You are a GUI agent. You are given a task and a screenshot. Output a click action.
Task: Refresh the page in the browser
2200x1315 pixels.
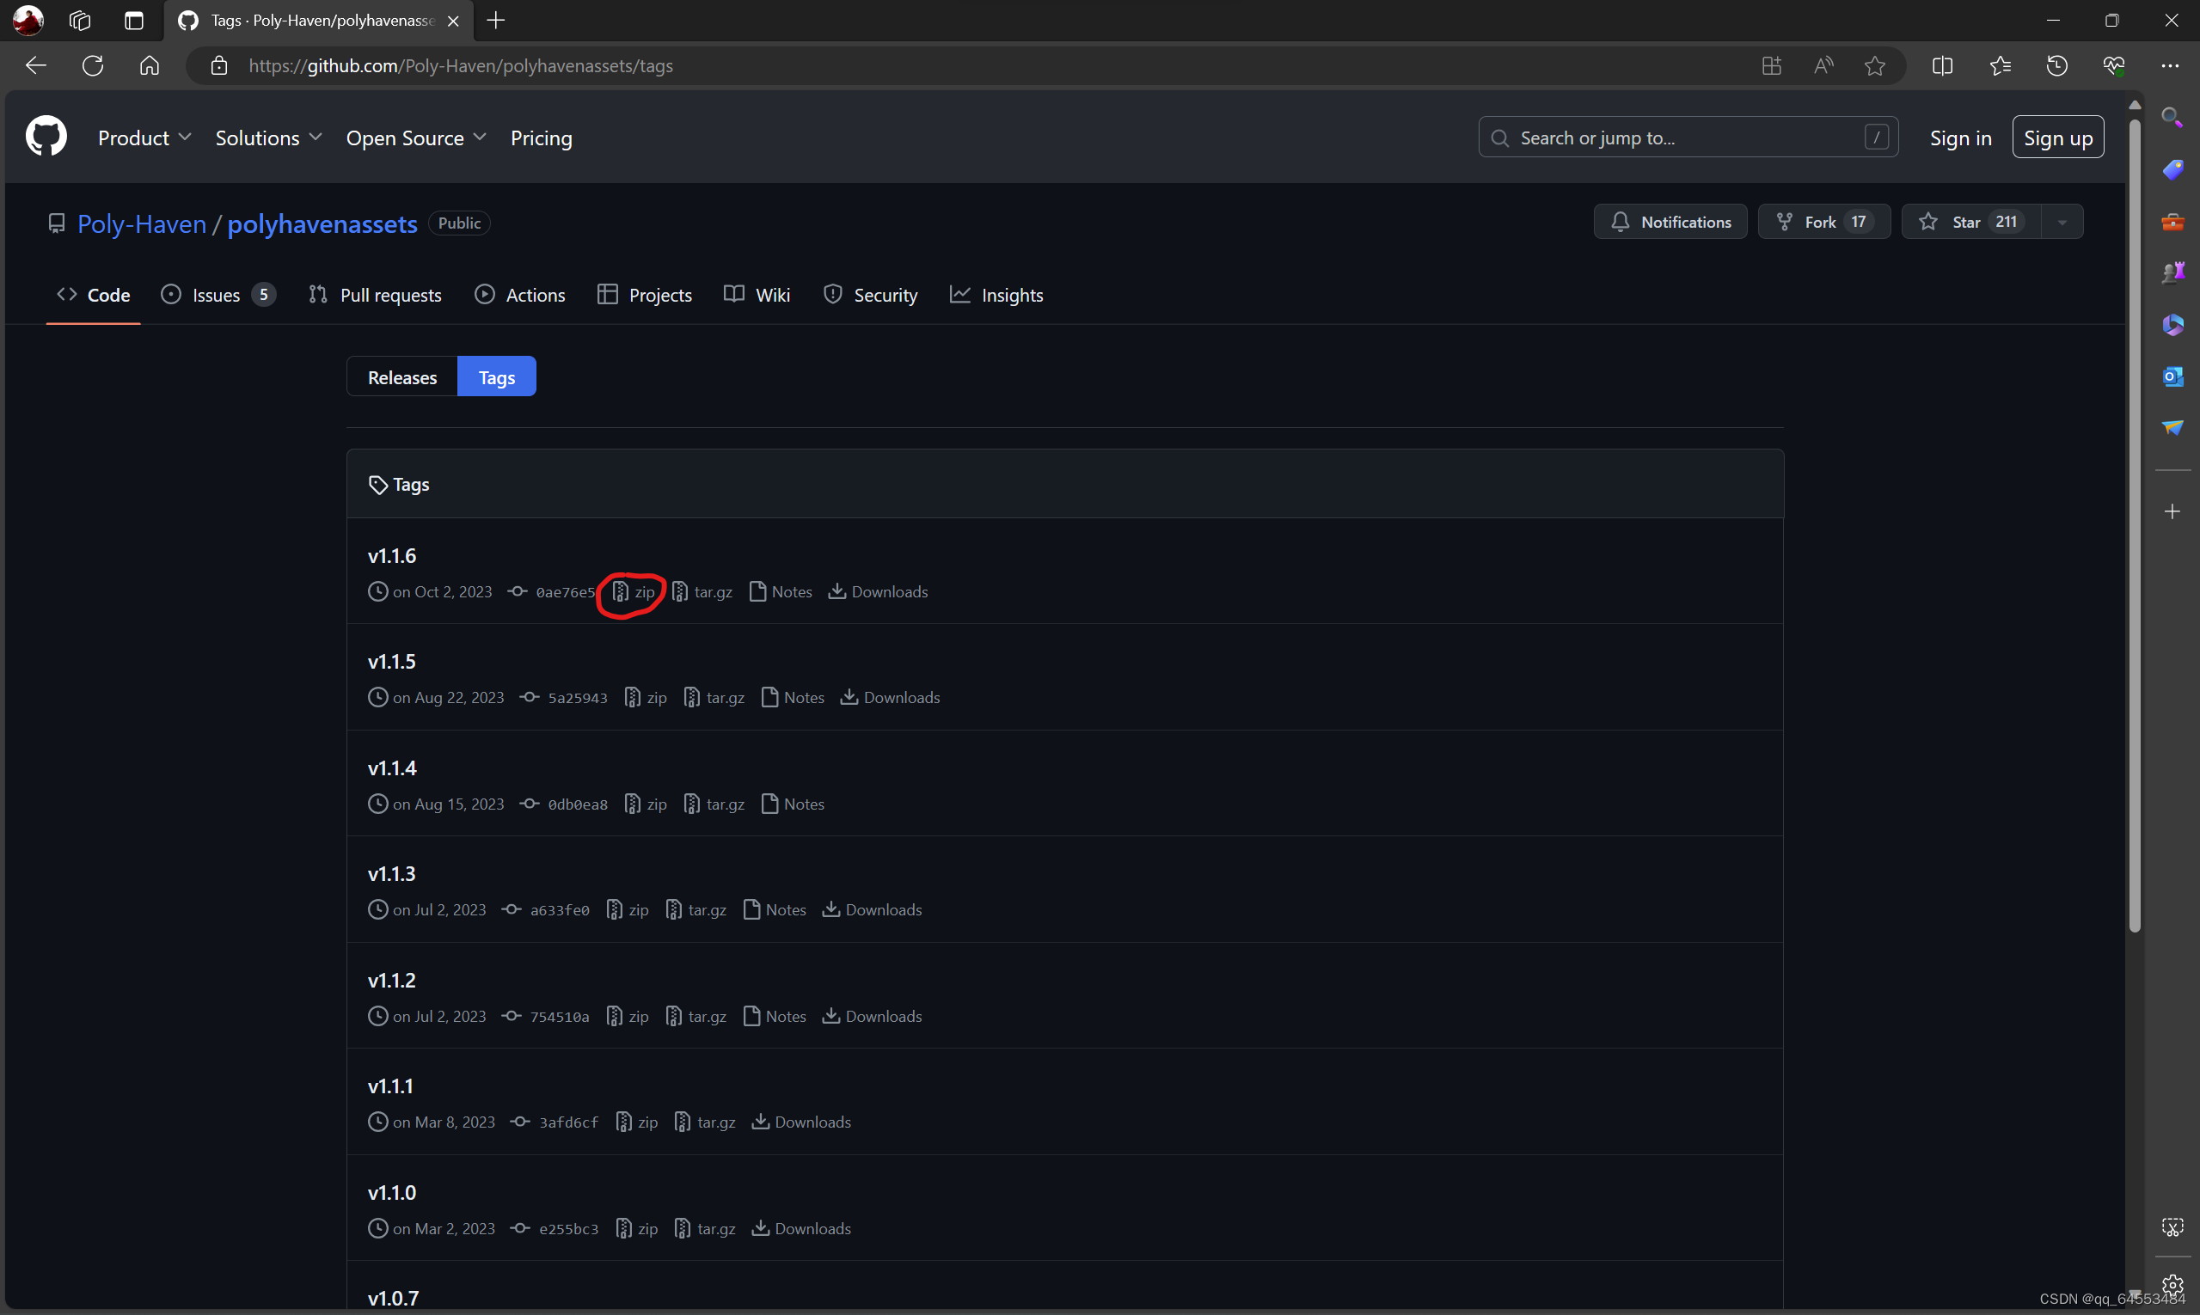[x=92, y=65]
